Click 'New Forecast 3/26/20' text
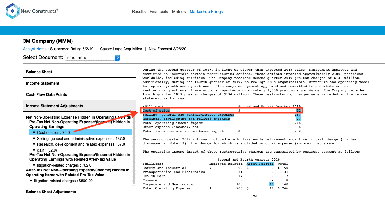Image resolution: width=385 pixels, height=200 pixels. 168,49
